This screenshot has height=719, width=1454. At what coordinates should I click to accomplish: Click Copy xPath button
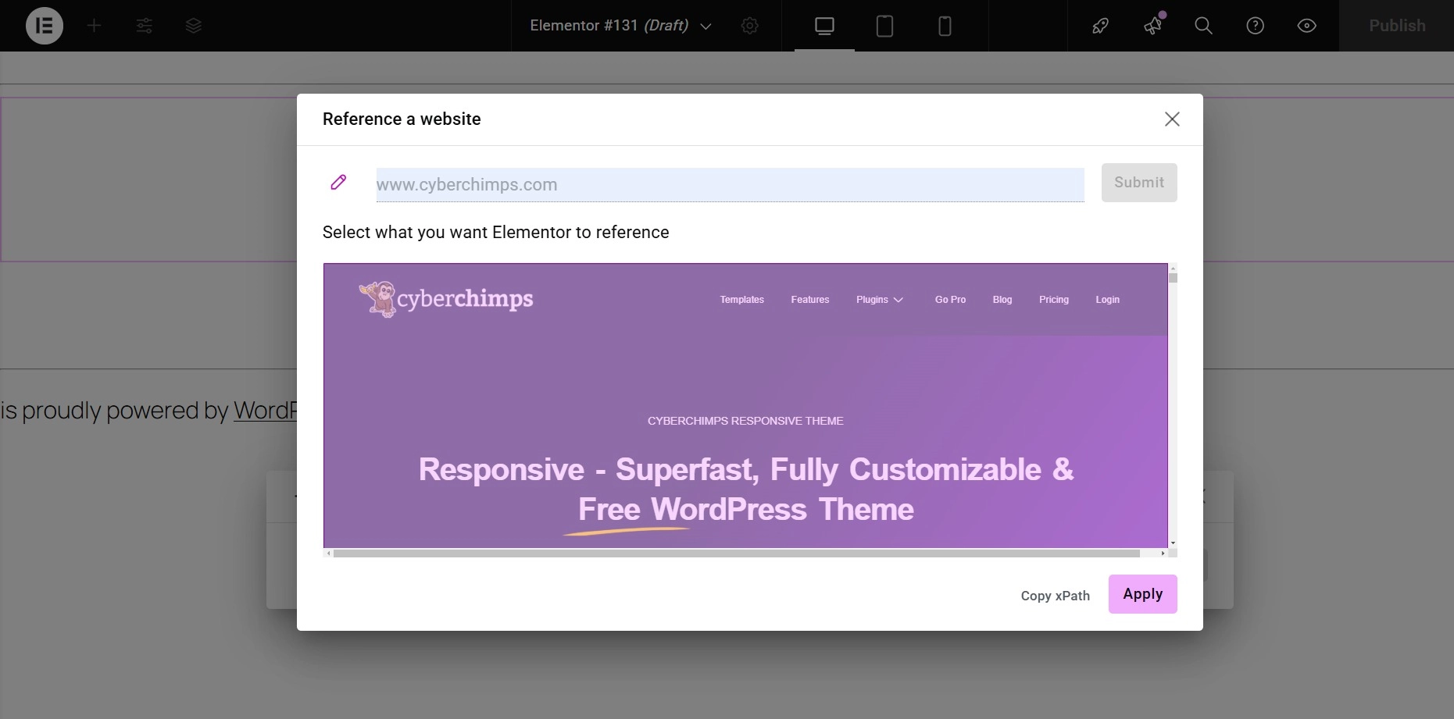point(1056,596)
